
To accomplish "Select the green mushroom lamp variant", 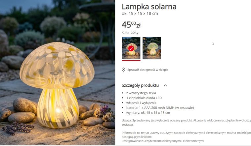I will pyautogui.click(x=152, y=48).
